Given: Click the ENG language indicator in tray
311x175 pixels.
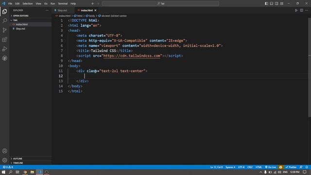Looking at the screenshot, I should (x=285, y=172).
